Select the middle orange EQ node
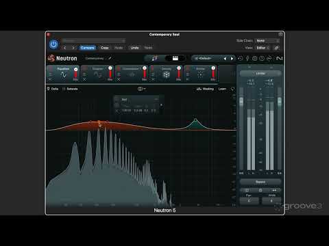329x246 pixels. pos(99,122)
